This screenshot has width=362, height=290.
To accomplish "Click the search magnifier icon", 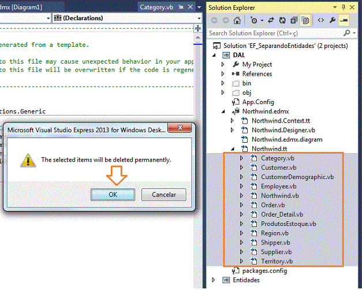I will (x=346, y=33).
